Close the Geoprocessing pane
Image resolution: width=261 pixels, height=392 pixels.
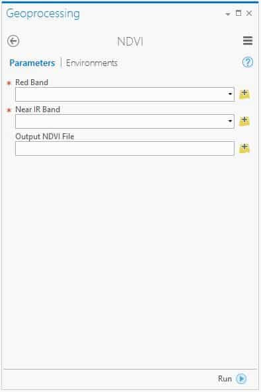coord(249,13)
